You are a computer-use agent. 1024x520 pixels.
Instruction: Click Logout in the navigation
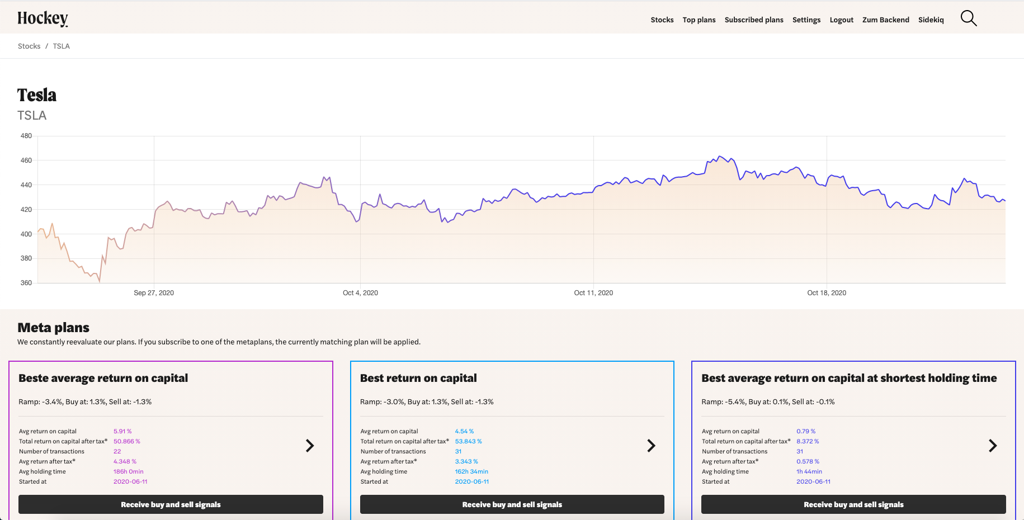[x=842, y=20]
